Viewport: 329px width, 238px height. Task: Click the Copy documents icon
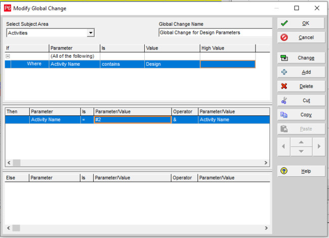(284, 114)
